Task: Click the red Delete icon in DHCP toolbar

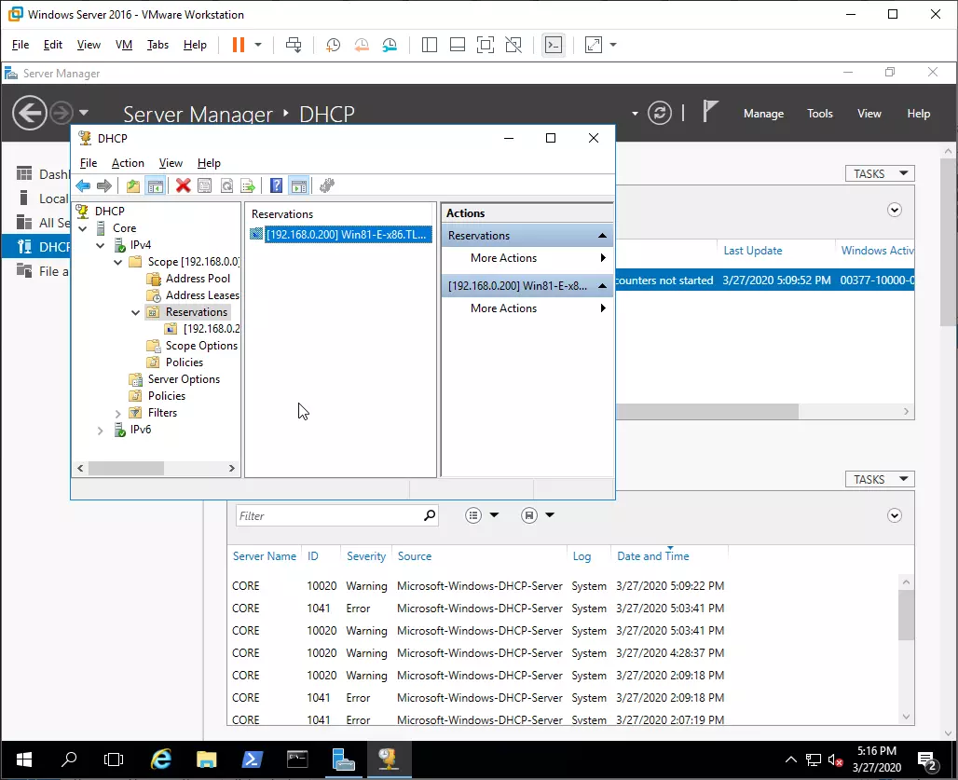Action: pyautogui.click(x=184, y=185)
